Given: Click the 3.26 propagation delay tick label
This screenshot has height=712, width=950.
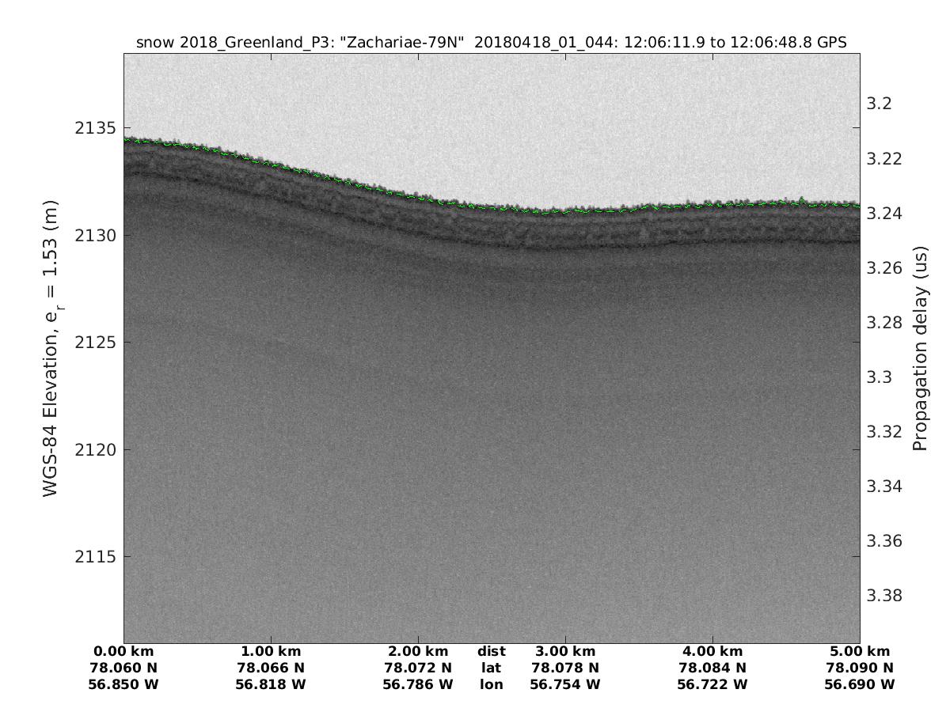Looking at the screenshot, I should pyautogui.click(x=884, y=268).
